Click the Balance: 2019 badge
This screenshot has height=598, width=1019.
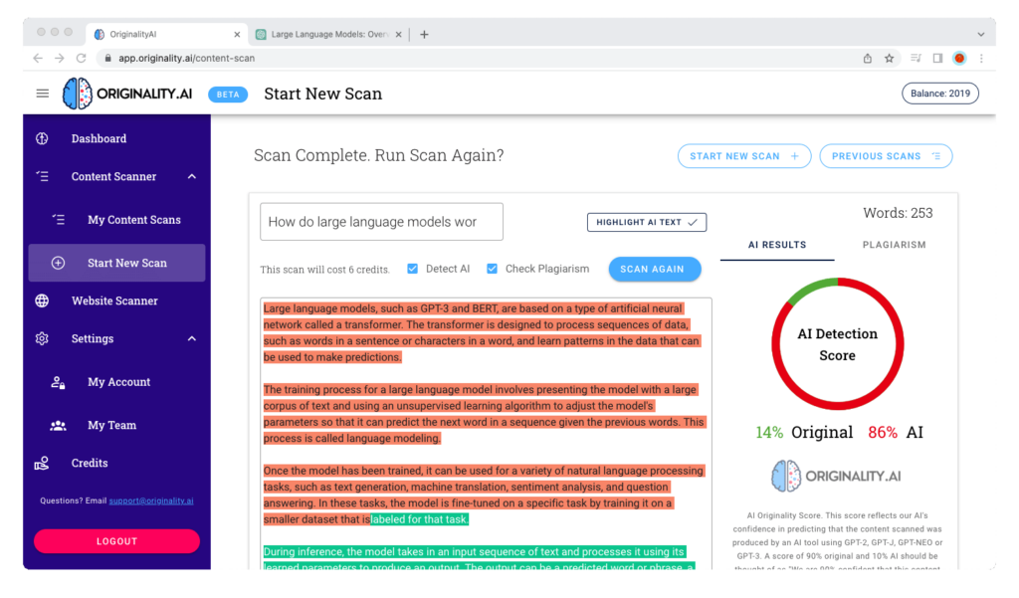[940, 94]
